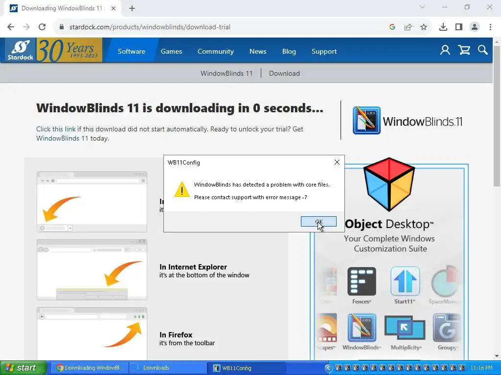This screenshot has width=501, height=375.
Task: Open the Support menu item
Action: click(x=324, y=51)
